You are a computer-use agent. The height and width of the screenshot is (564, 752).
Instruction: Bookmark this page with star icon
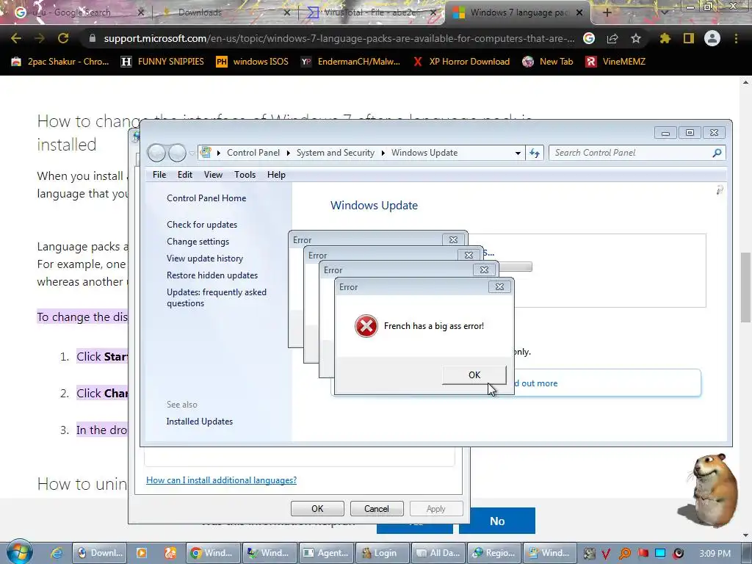pos(636,38)
